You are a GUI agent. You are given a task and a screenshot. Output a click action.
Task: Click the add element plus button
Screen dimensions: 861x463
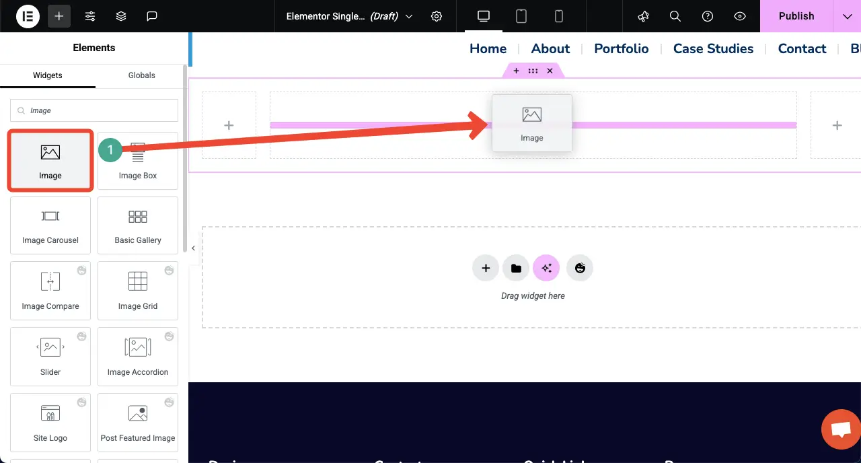[59, 16]
